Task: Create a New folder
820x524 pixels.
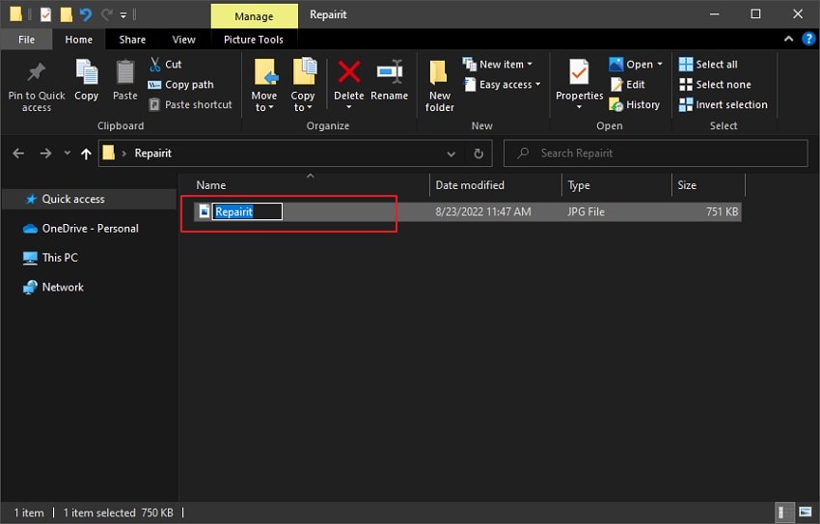Action: [439, 85]
